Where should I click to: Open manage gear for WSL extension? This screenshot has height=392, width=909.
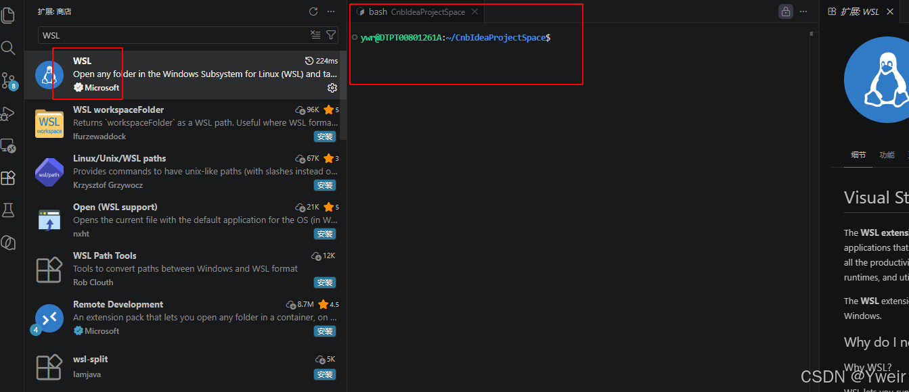pyautogui.click(x=332, y=88)
